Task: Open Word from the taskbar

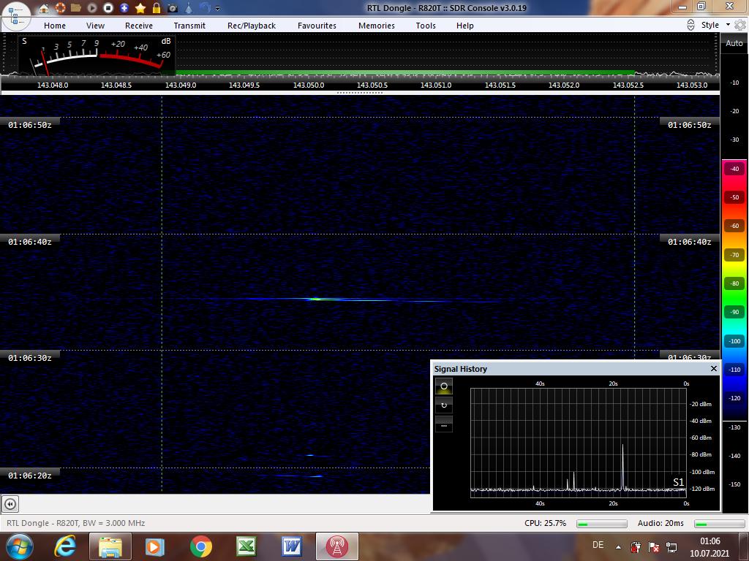Action: tap(291, 546)
